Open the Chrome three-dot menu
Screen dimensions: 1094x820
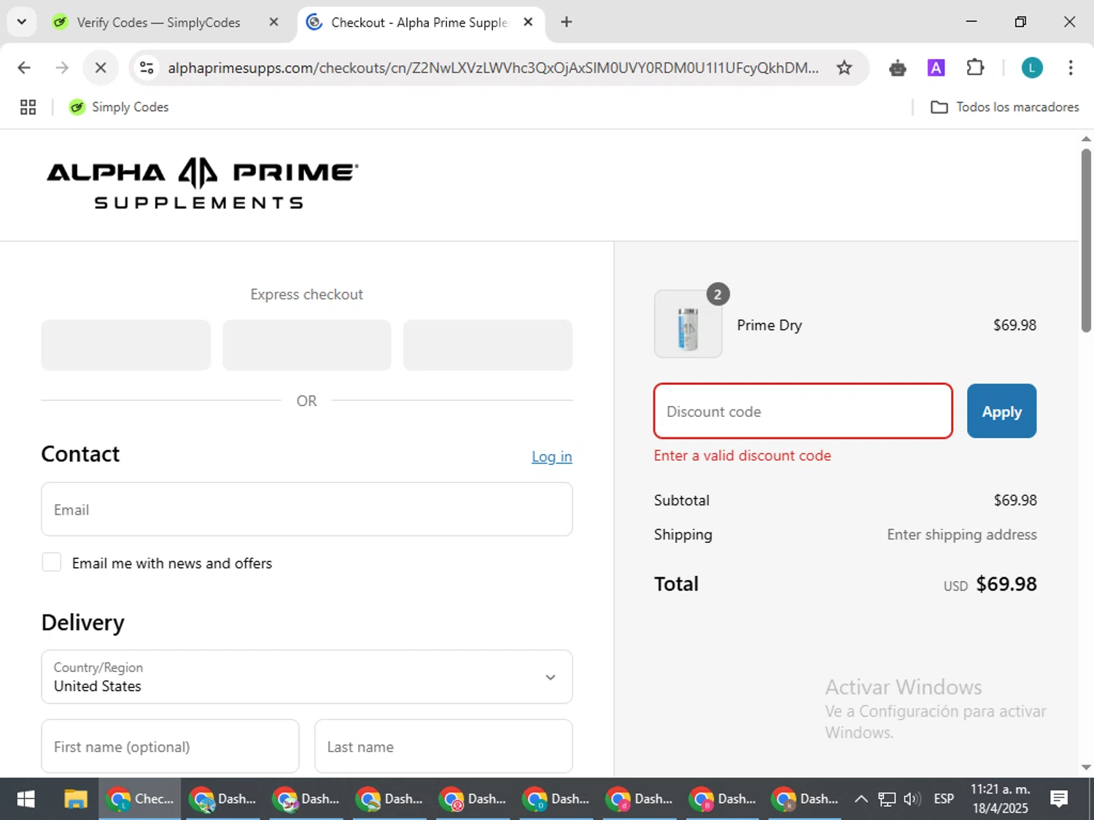tap(1070, 68)
